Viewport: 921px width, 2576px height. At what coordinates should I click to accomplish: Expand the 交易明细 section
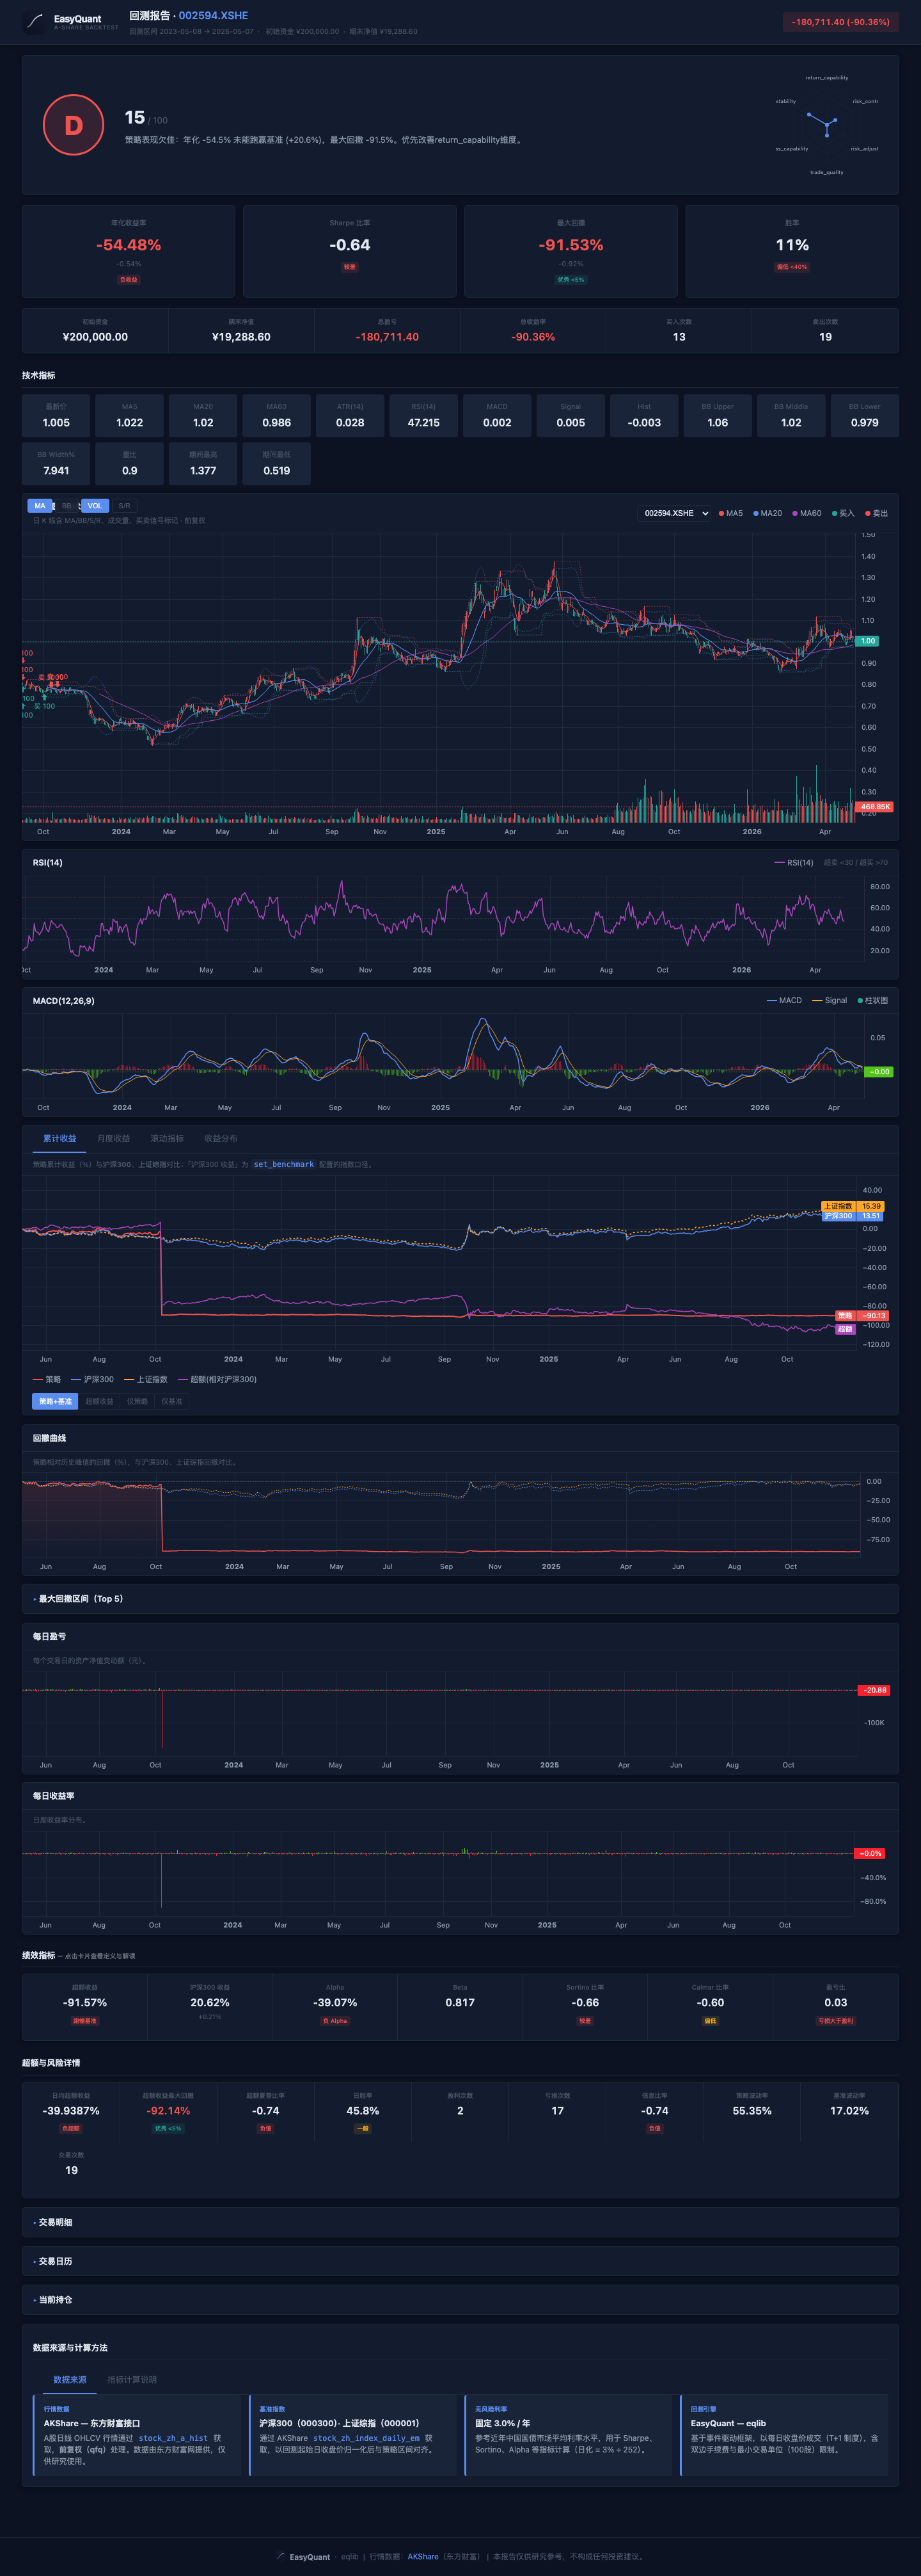point(460,2222)
